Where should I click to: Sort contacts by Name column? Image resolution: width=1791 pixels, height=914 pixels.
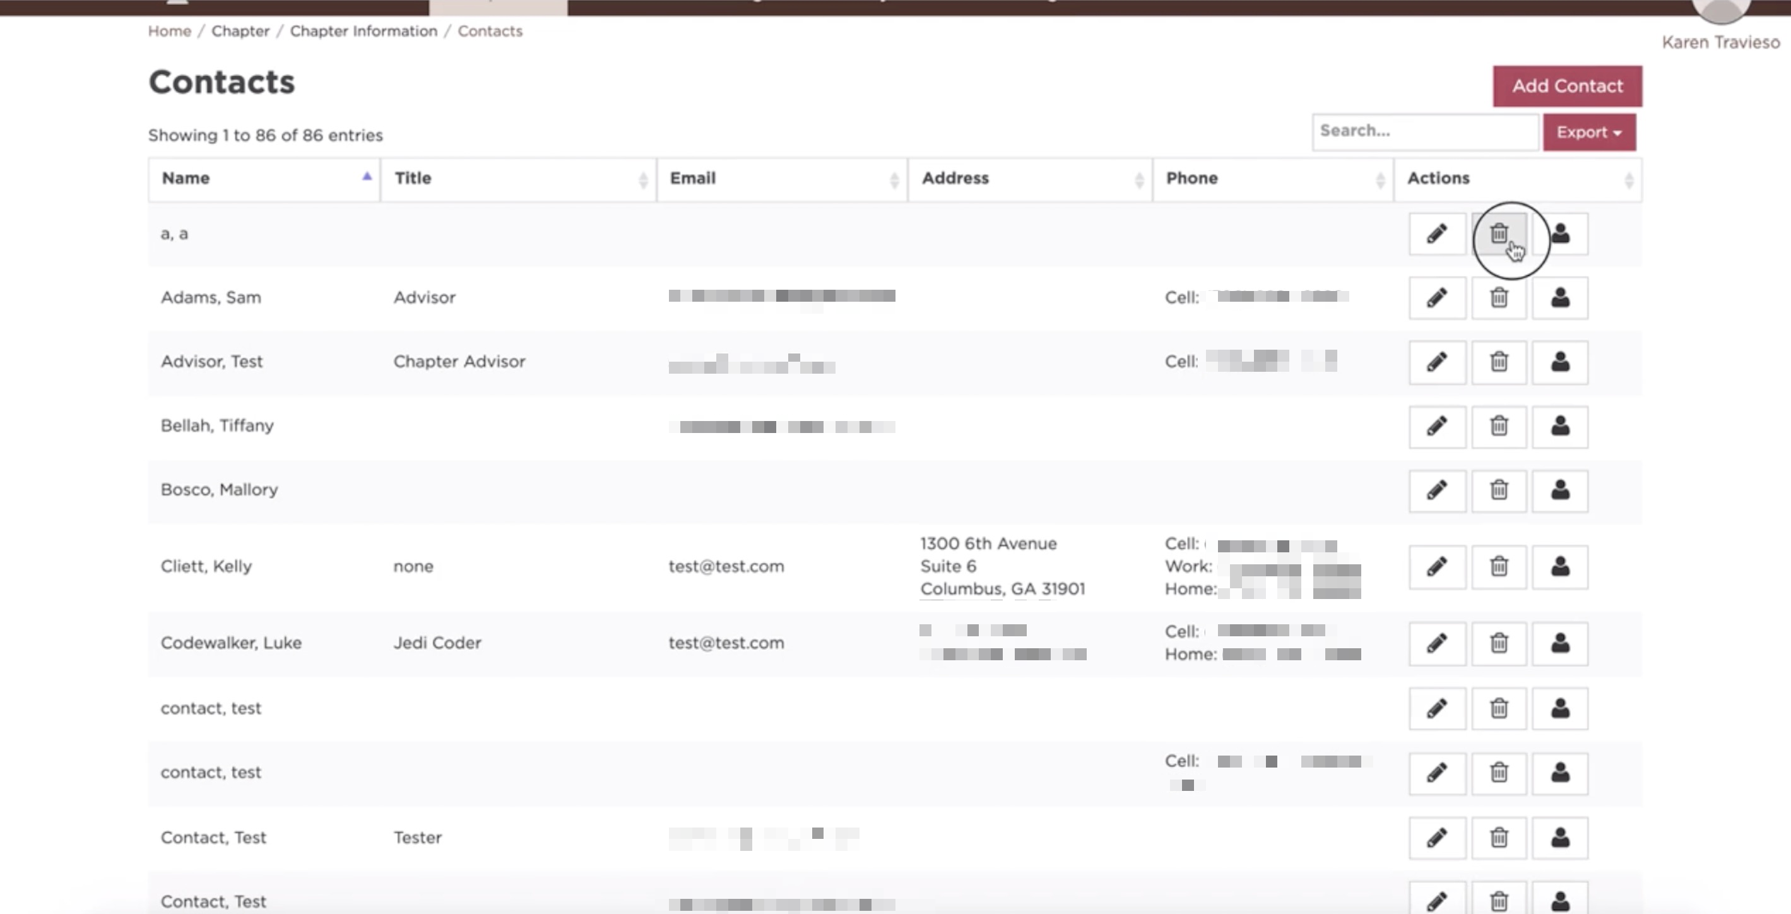pyautogui.click(x=264, y=179)
